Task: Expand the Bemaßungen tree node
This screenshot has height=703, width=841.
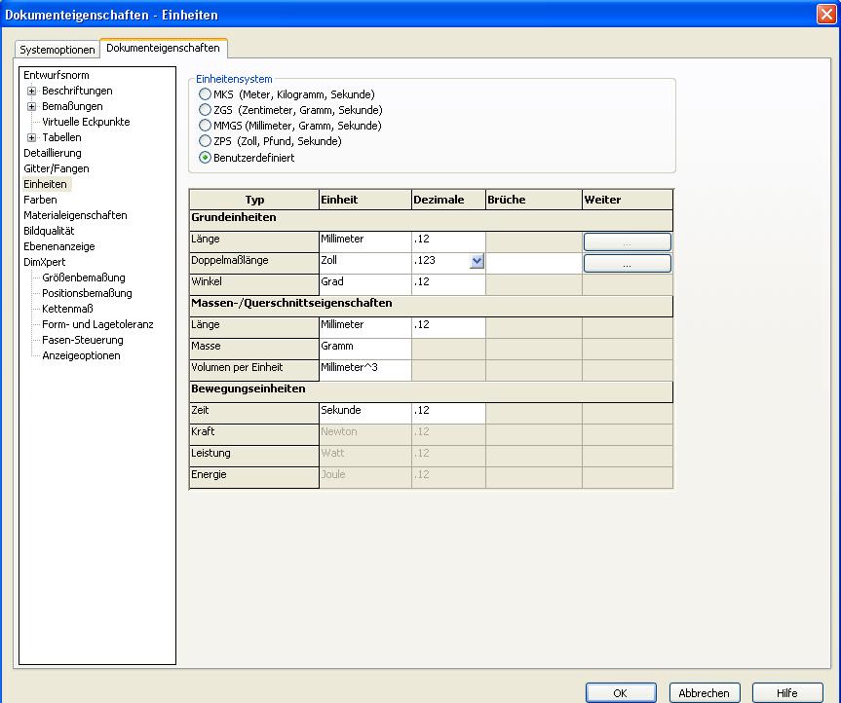Action: [x=32, y=106]
